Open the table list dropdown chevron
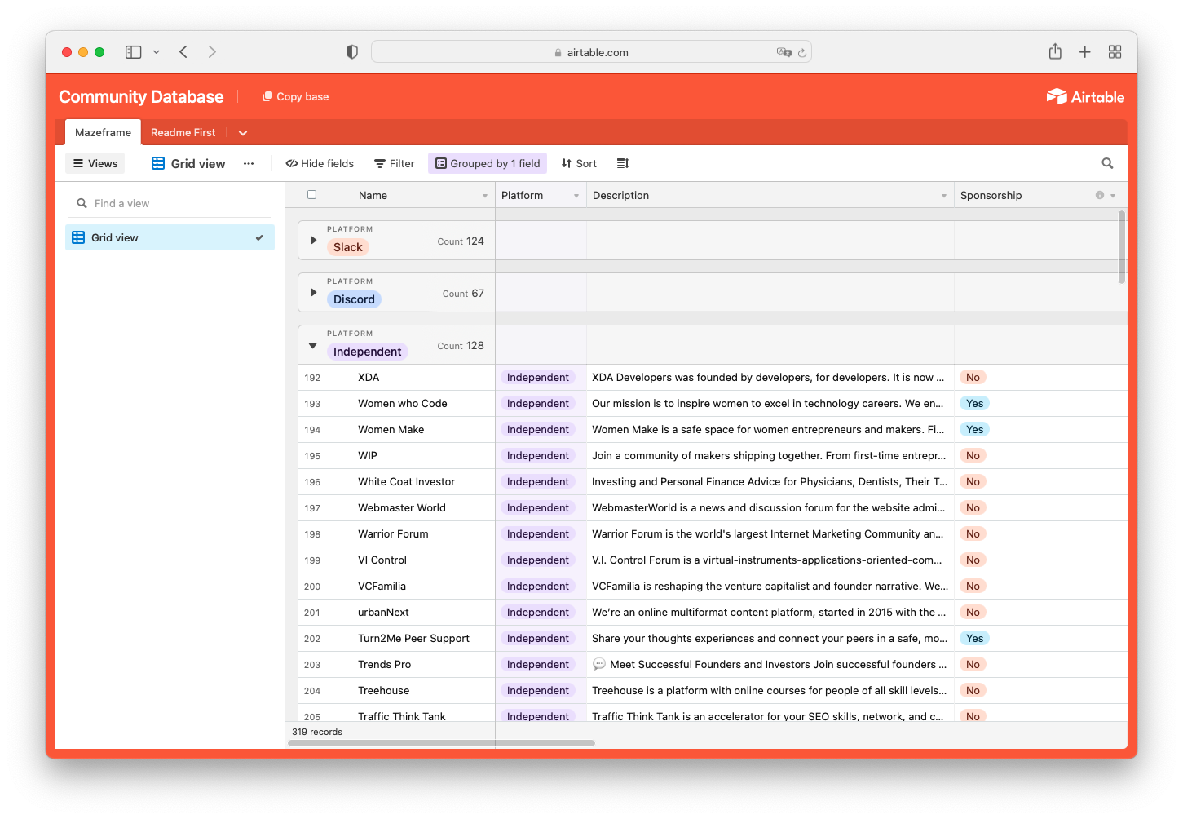The width and height of the screenshot is (1183, 819). pyautogui.click(x=243, y=133)
